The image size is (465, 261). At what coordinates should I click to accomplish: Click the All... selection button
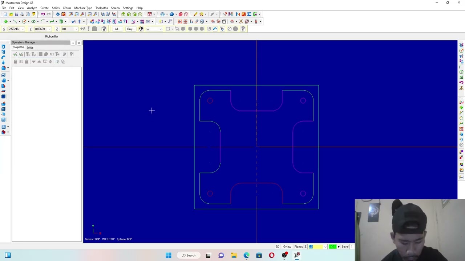(x=117, y=29)
